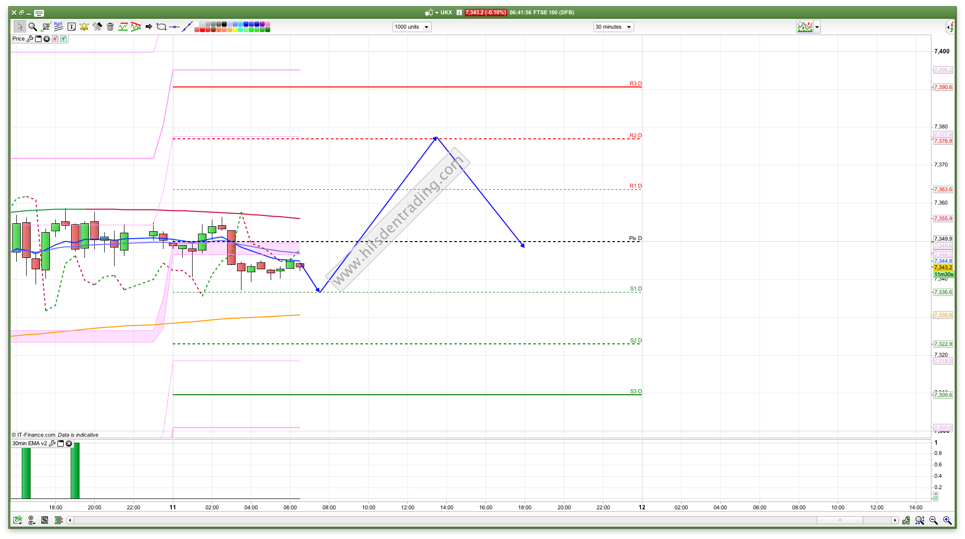The width and height of the screenshot is (965, 539).
Task: Click the zoom out magnifier icon
Action: [x=933, y=520]
